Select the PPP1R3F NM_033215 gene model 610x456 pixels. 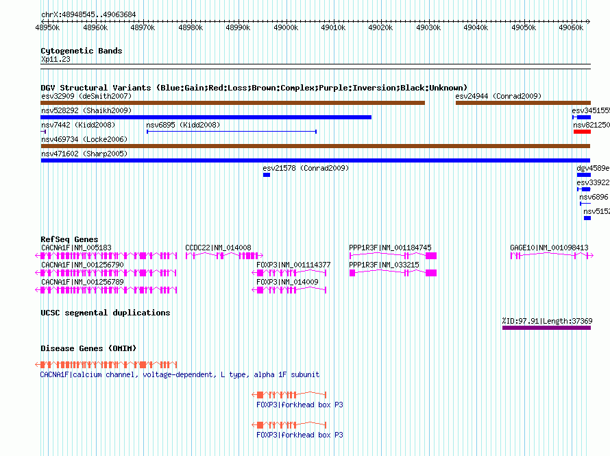(393, 273)
